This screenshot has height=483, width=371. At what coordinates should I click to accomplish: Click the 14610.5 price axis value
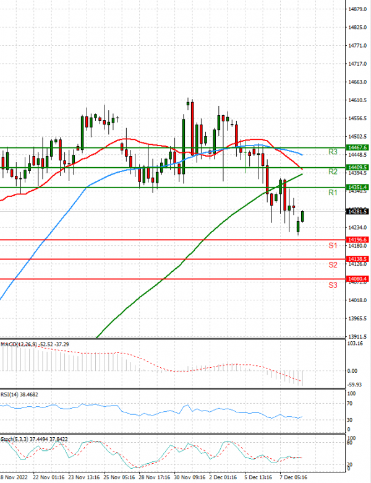(x=357, y=100)
